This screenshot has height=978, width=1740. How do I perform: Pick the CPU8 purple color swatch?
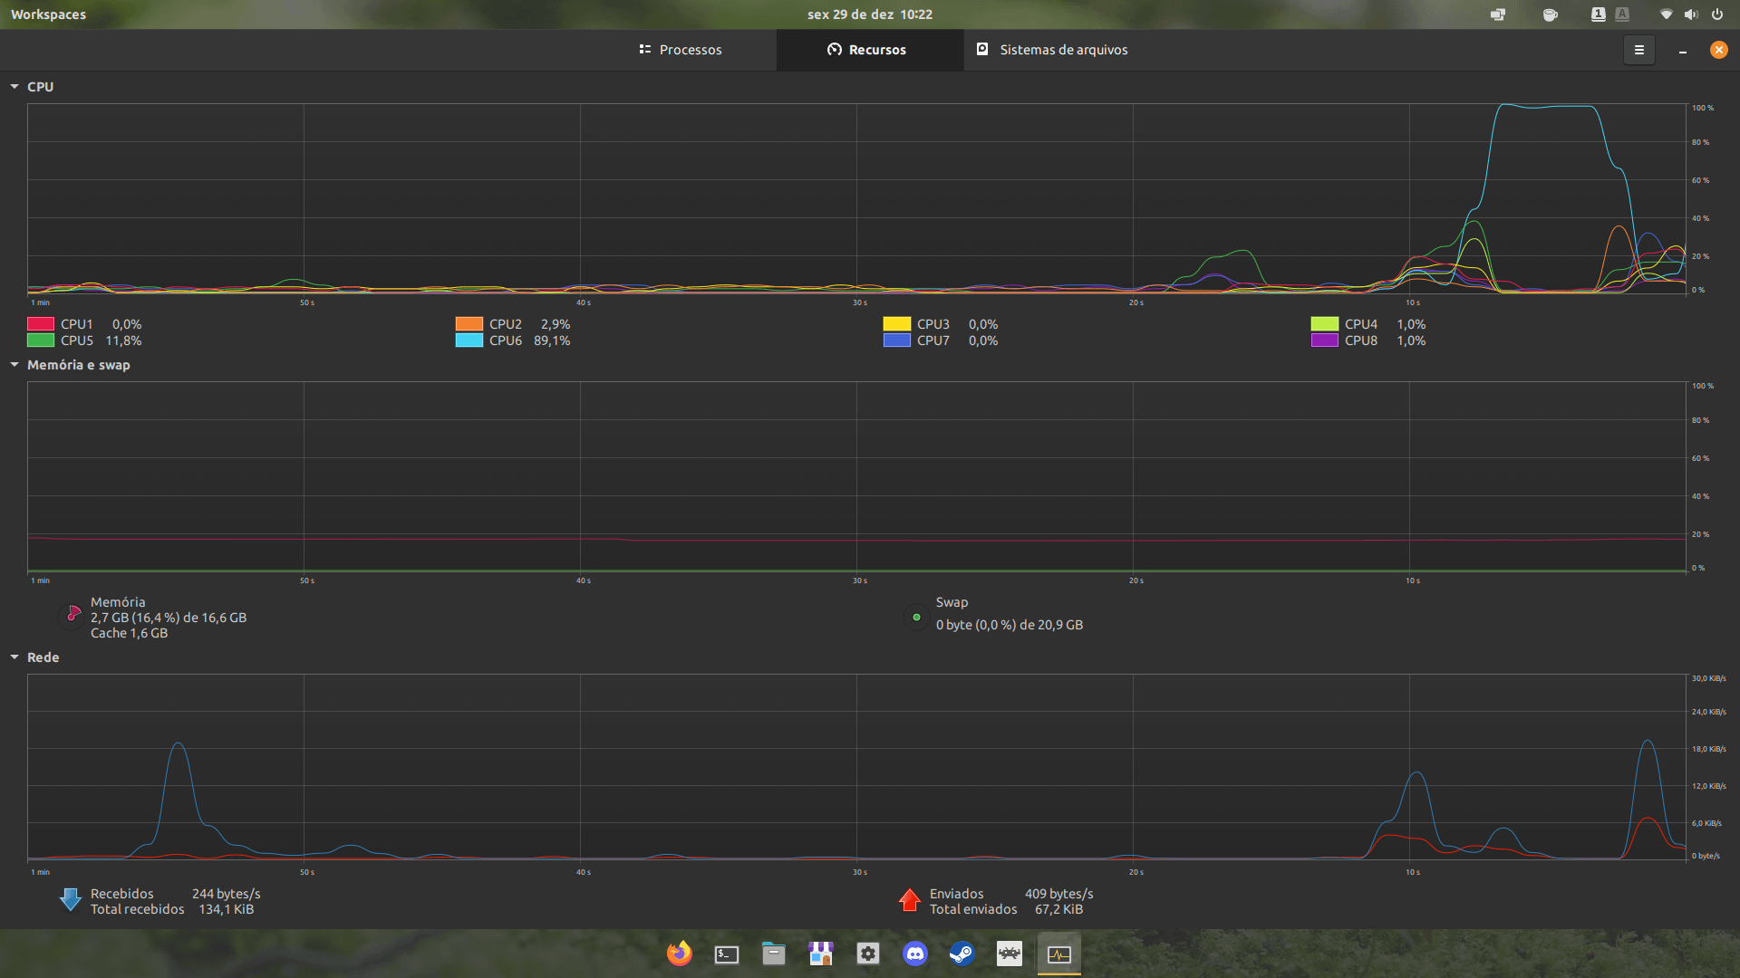[x=1324, y=340]
